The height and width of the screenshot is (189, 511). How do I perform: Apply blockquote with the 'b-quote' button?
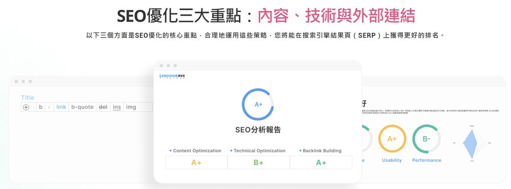82,107
